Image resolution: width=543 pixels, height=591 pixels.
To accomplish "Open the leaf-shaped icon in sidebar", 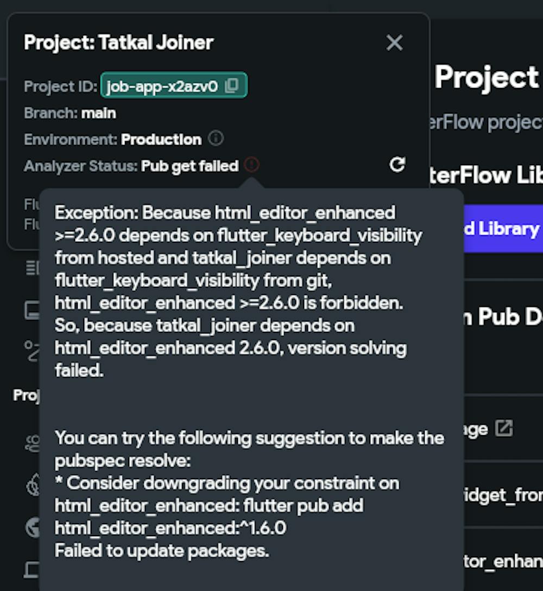I will [x=33, y=485].
